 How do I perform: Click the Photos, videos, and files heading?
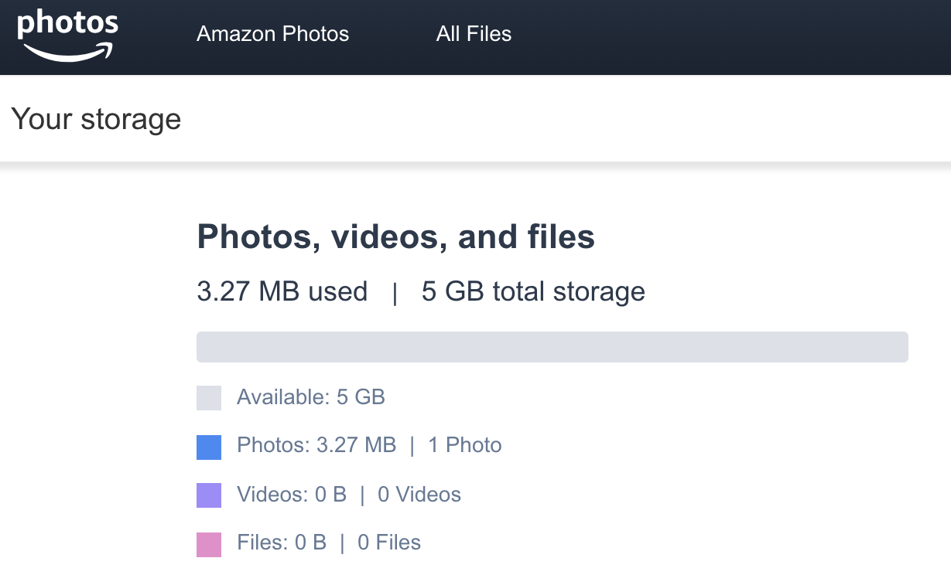[396, 237]
